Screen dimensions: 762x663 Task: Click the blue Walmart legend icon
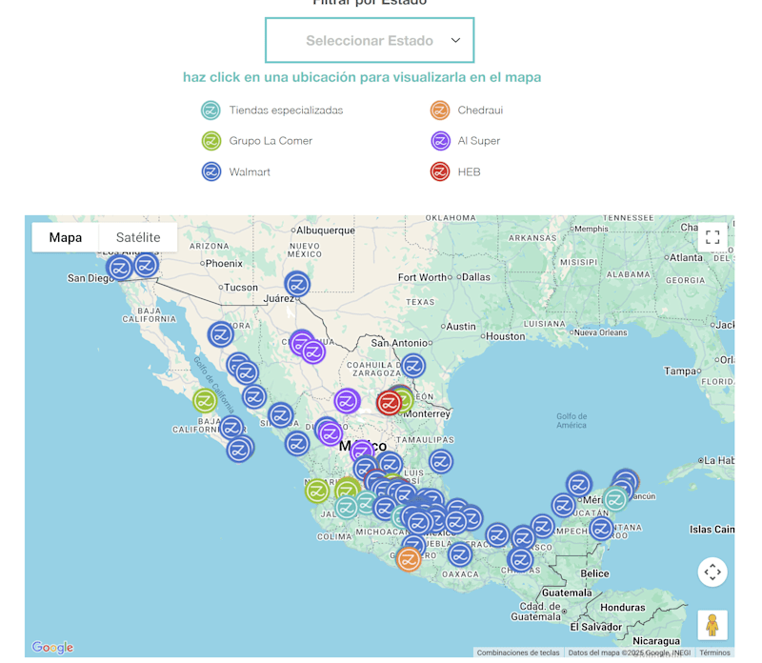click(x=211, y=171)
